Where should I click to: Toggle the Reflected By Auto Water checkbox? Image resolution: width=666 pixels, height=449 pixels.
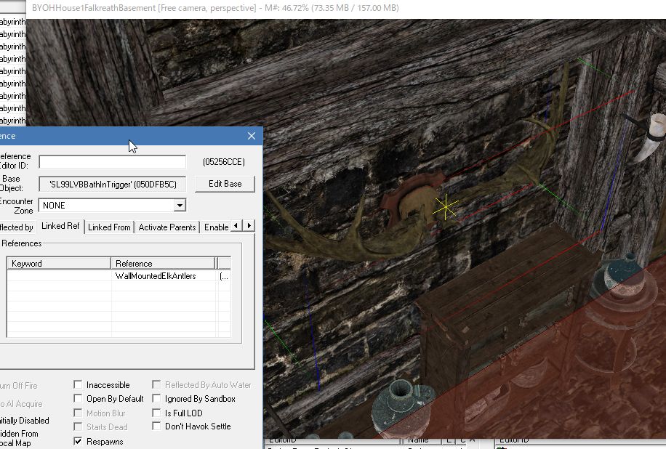156,384
